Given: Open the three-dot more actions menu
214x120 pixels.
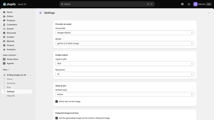Looking at the screenshot, I should 209,13.
